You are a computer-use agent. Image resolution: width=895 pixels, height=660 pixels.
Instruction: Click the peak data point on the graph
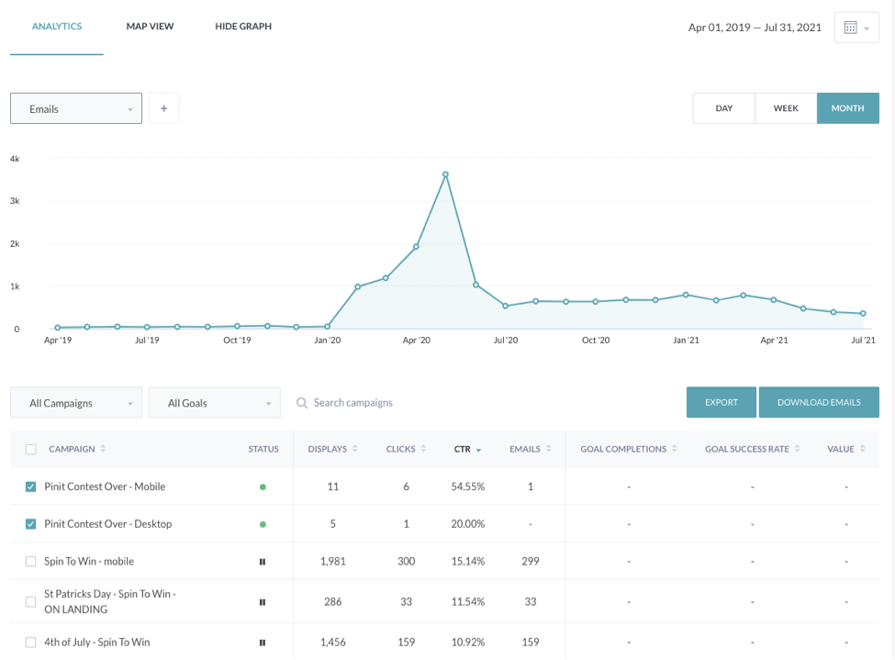point(445,173)
